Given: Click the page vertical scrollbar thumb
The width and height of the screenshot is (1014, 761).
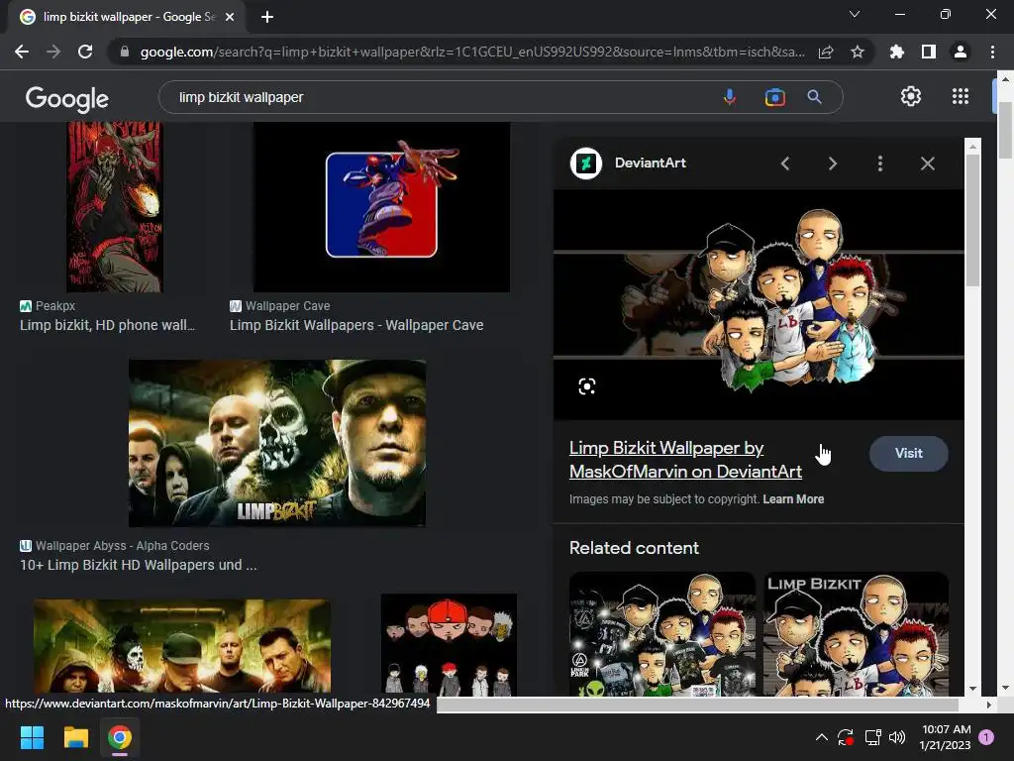Looking at the screenshot, I should (1005, 130).
